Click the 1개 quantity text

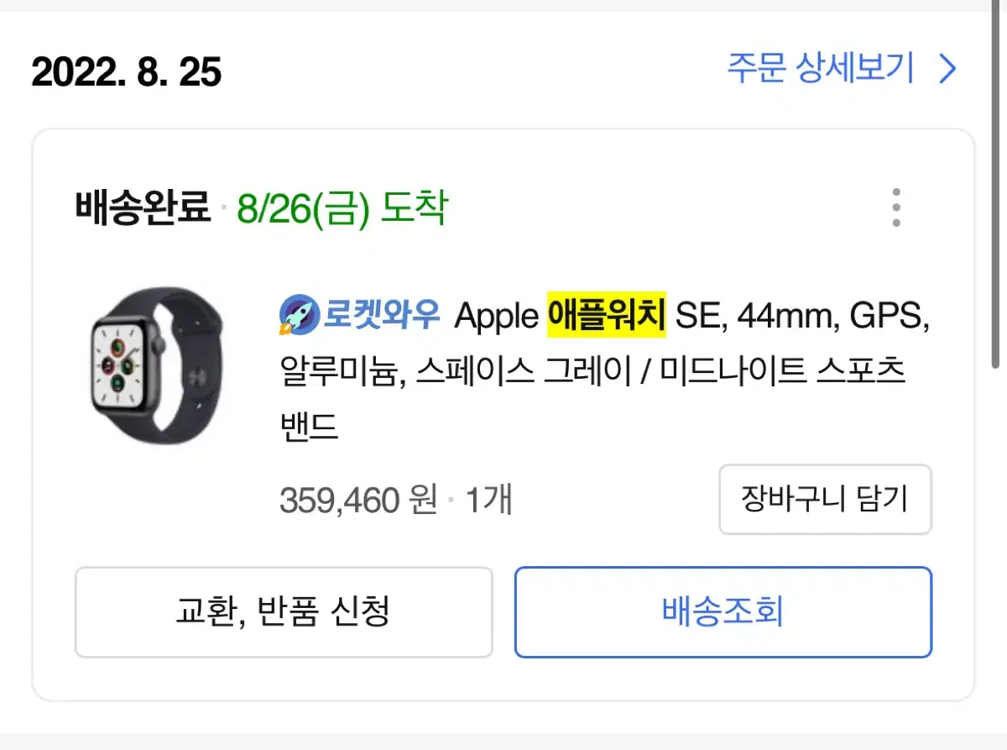pyautogui.click(x=488, y=501)
